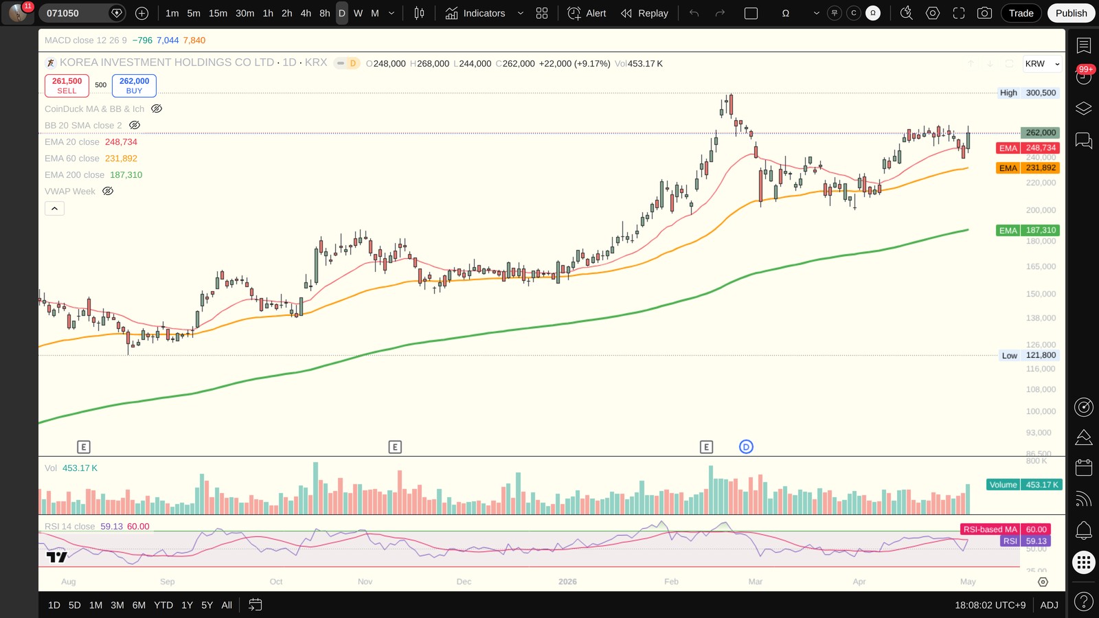The image size is (1099, 618).
Task: Set range to YTD
Action: tap(163, 605)
